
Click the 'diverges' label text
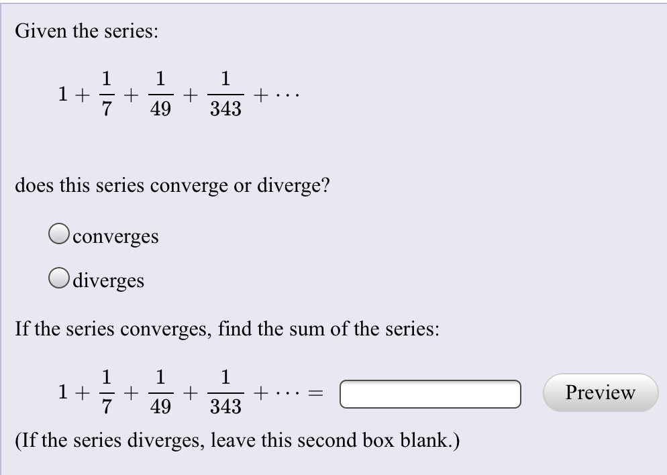(x=109, y=281)
